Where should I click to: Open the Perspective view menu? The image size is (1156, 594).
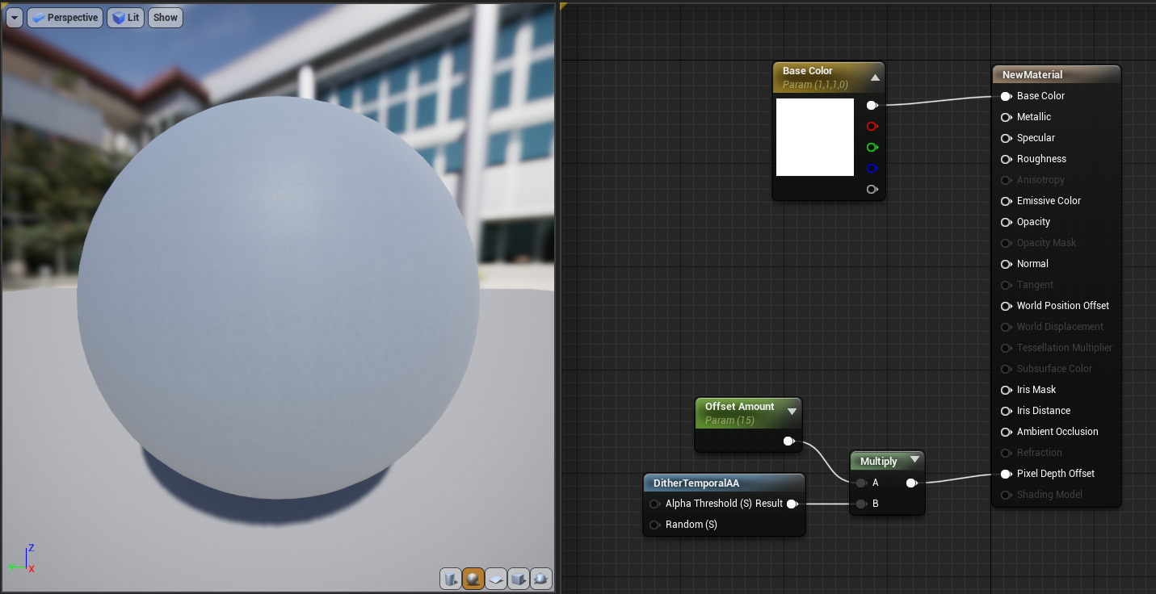coord(65,18)
